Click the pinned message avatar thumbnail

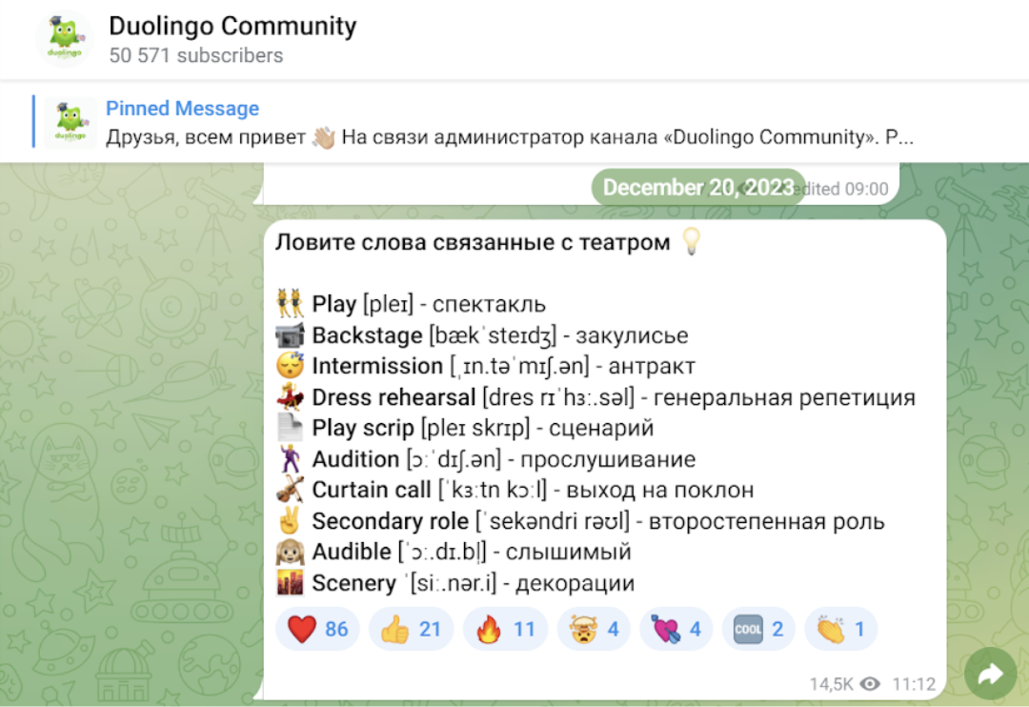click(71, 122)
